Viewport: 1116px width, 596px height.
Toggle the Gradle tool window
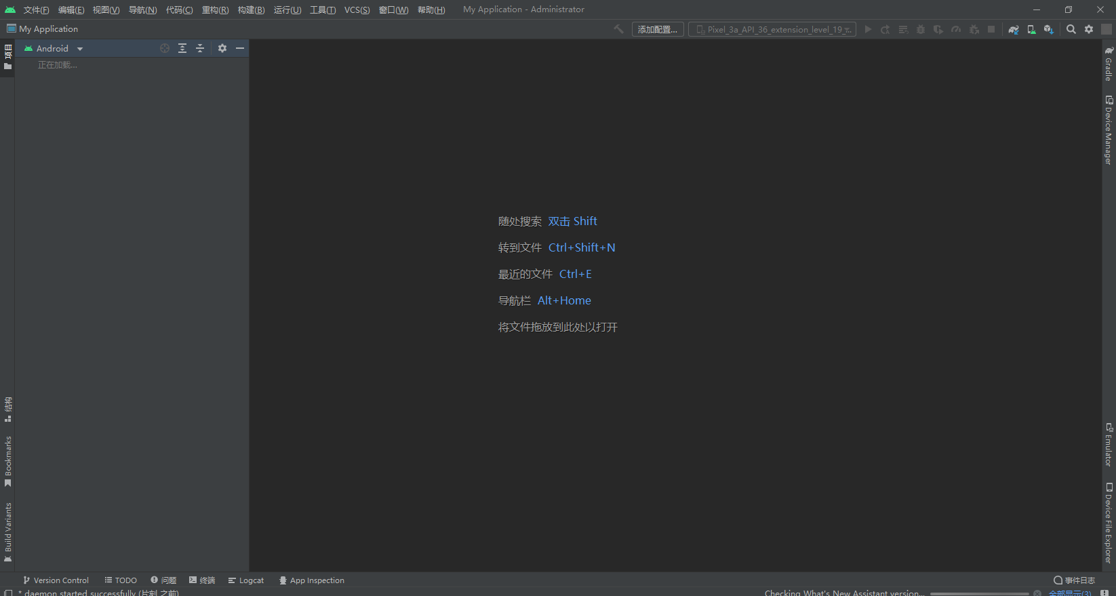[1109, 64]
